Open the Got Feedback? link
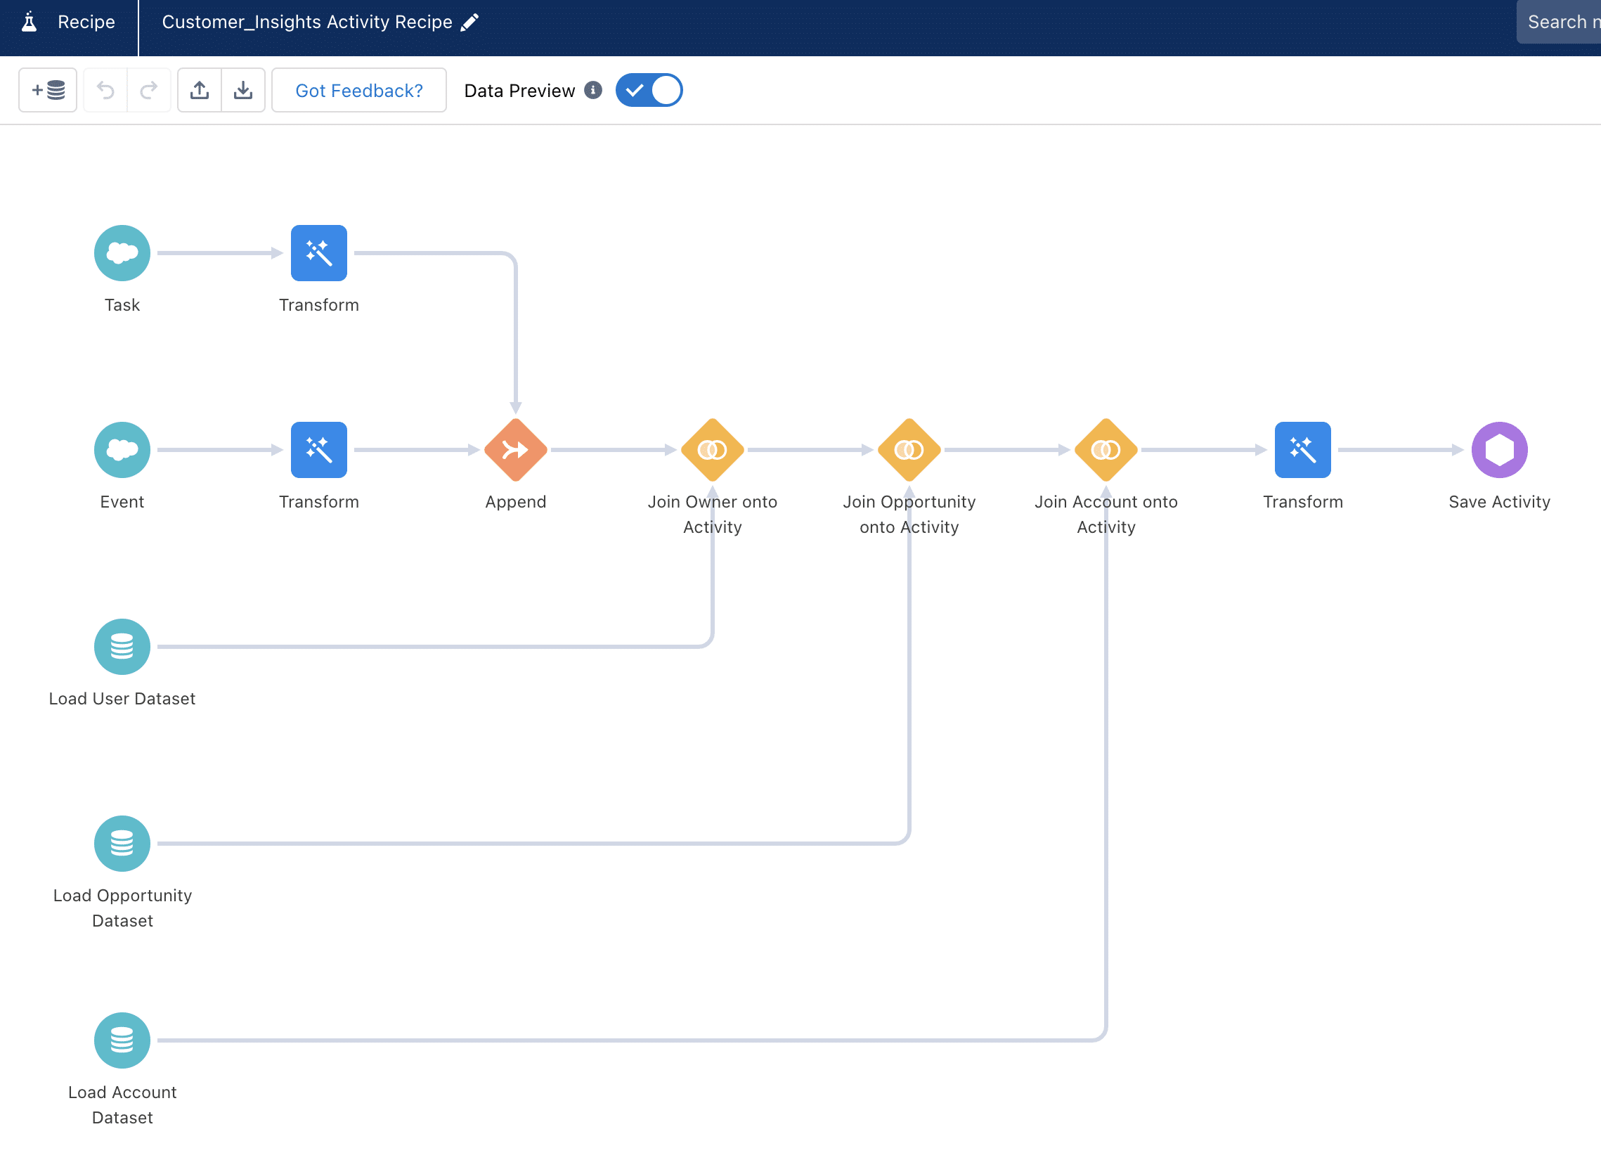The height and width of the screenshot is (1167, 1601). click(358, 91)
